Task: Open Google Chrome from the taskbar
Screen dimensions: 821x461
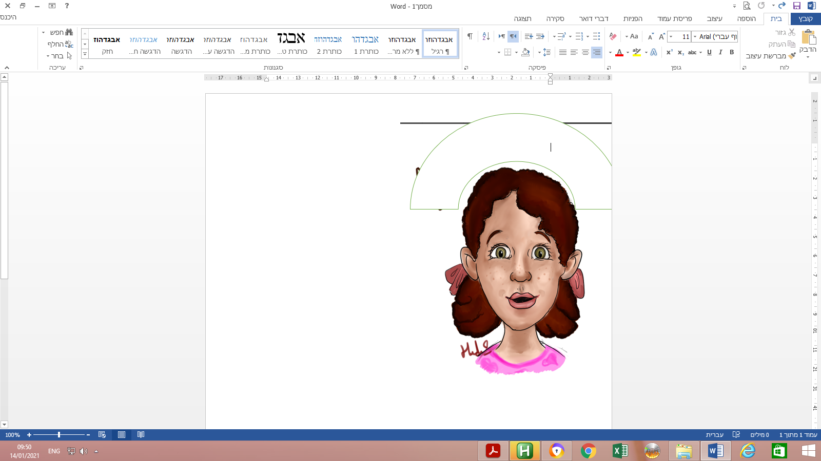Action: coord(588,451)
